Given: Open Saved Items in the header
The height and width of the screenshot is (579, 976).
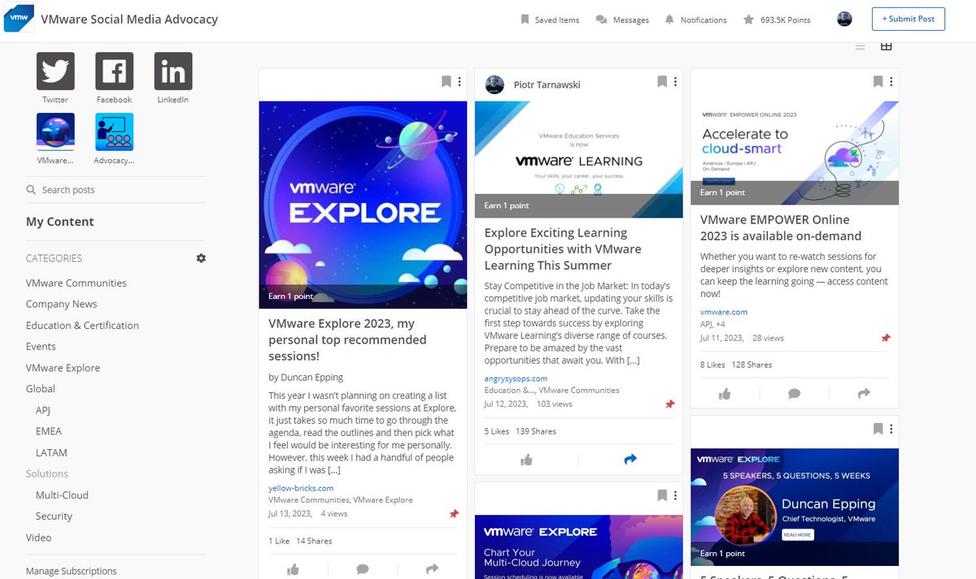Looking at the screenshot, I should pyautogui.click(x=550, y=19).
